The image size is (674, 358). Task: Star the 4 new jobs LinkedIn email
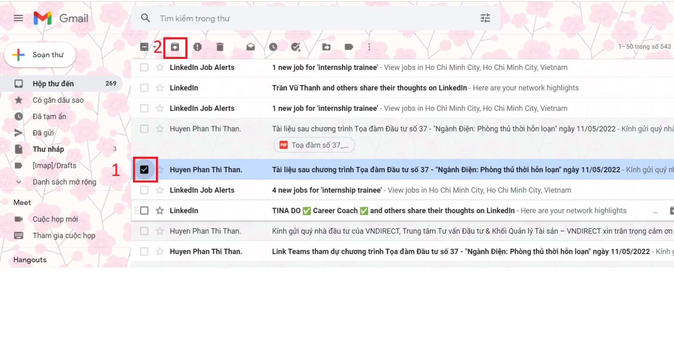[x=160, y=190]
